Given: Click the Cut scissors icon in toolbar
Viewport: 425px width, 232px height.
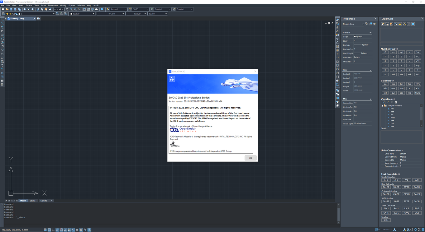Looking at the screenshot, I should (x=38, y=9).
